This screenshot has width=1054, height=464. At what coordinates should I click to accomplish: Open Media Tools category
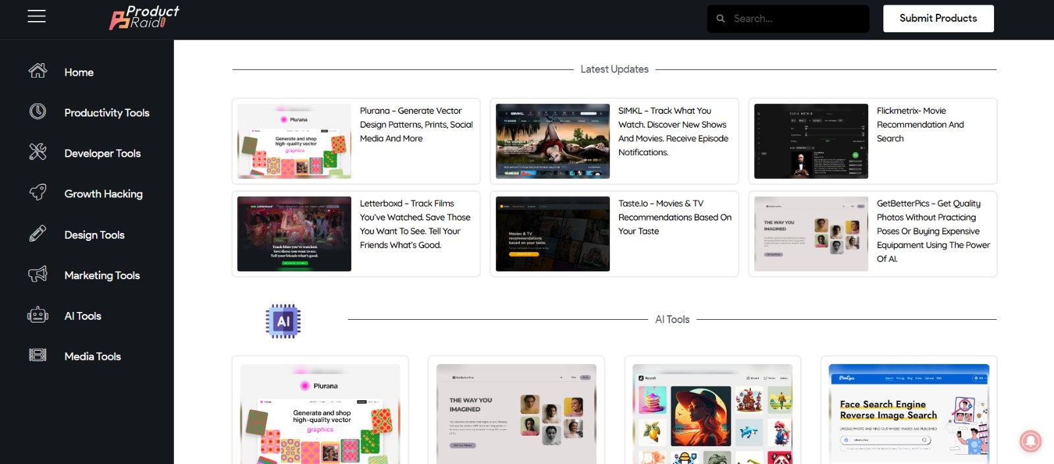(93, 356)
